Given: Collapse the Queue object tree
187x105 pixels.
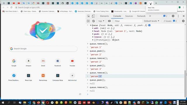Looking at the screenshot, I should pyautogui.click(x=91, y=25).
